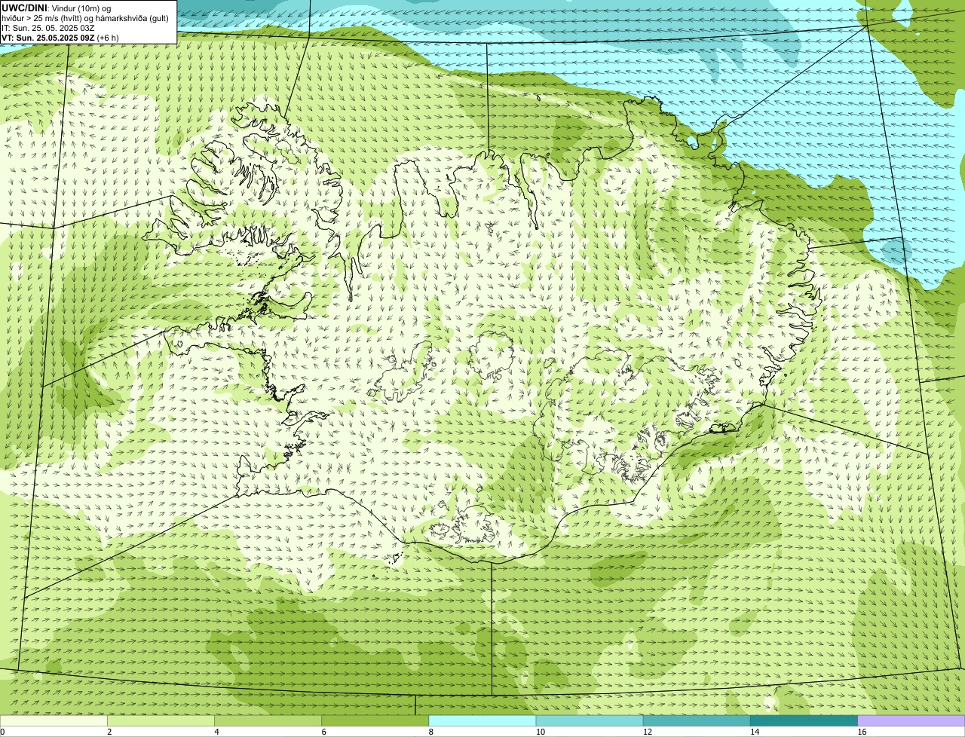Click the legend tick label "6"
The width and height of the screenshot is (965, 737).
click(323, 732)
